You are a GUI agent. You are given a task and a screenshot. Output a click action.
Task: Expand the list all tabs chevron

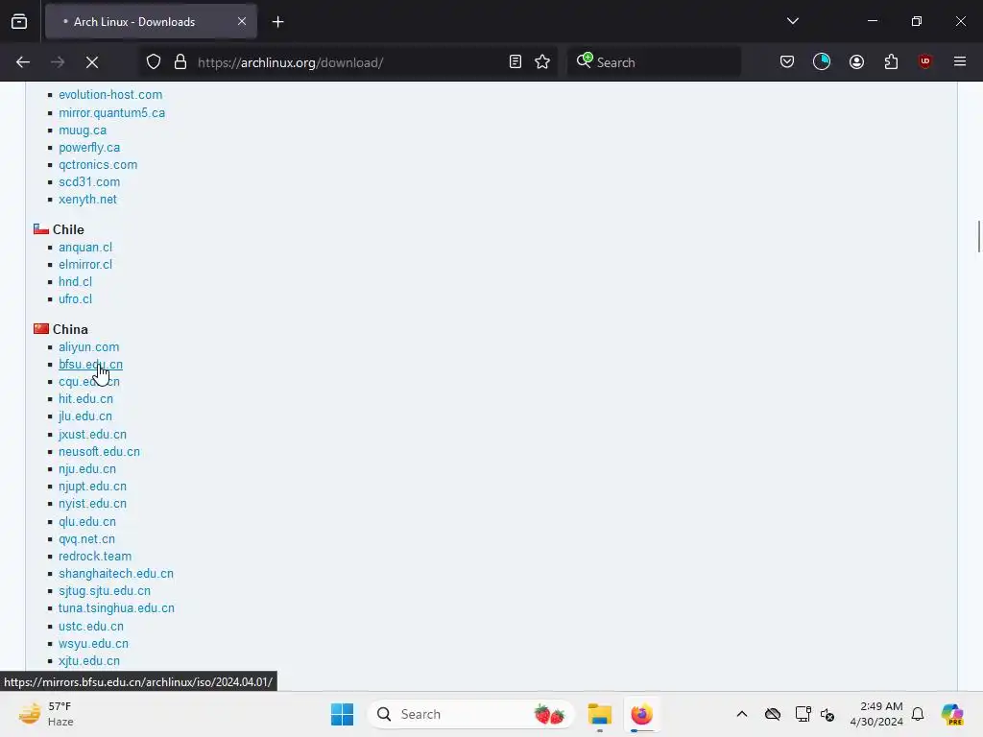pyautogui.click(x=792, y=21)
